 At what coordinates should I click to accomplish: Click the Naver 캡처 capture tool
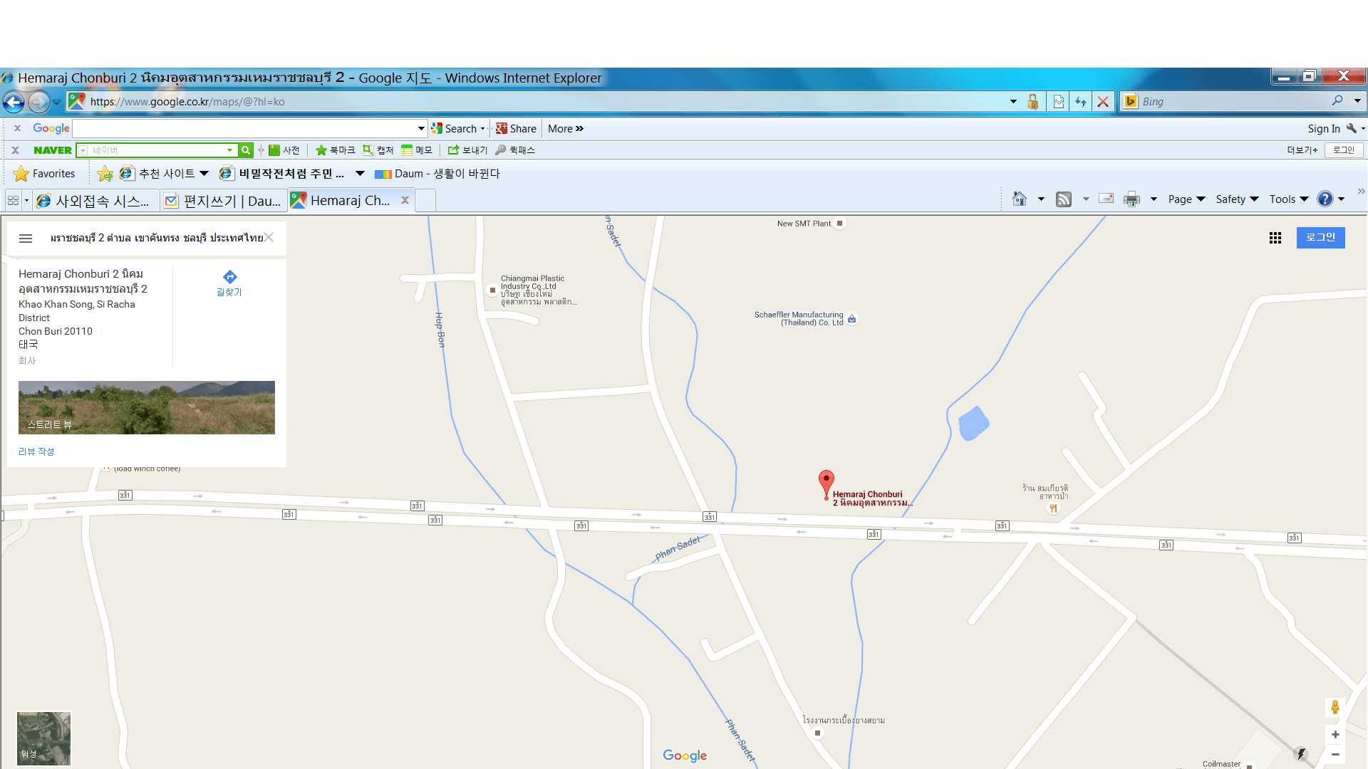pyautogui.click(x=378, y=150)
